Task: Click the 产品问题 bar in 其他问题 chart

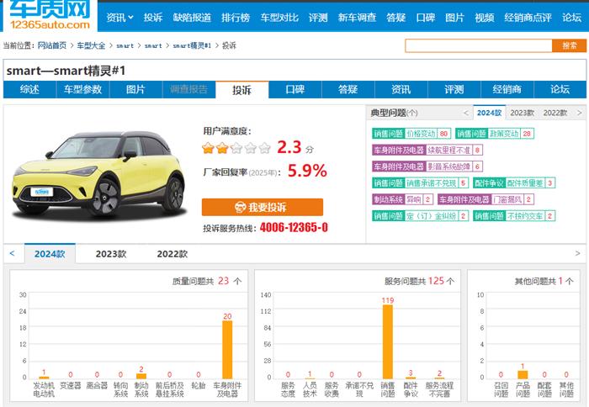Action: 523,374
